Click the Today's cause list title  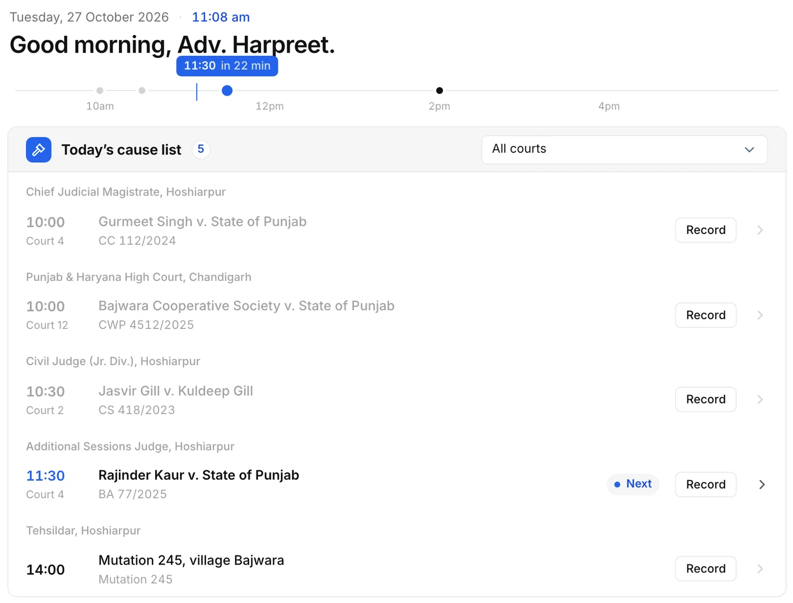pyautogui.click(x=121, y=149)
